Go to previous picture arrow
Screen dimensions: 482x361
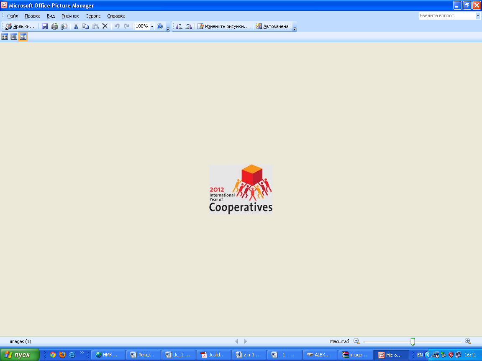(236, 341)
